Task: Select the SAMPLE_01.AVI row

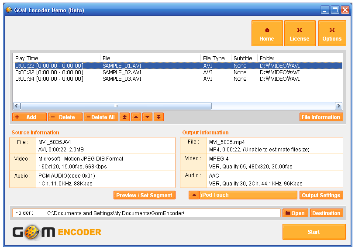Action: [179, 65]
